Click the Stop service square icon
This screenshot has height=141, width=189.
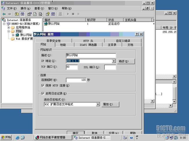pyautogui.click(x=73, y=14)
